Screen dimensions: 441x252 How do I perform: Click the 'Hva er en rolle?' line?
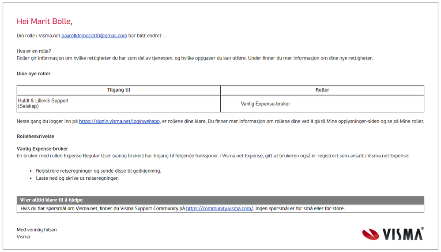pos(34,51)
